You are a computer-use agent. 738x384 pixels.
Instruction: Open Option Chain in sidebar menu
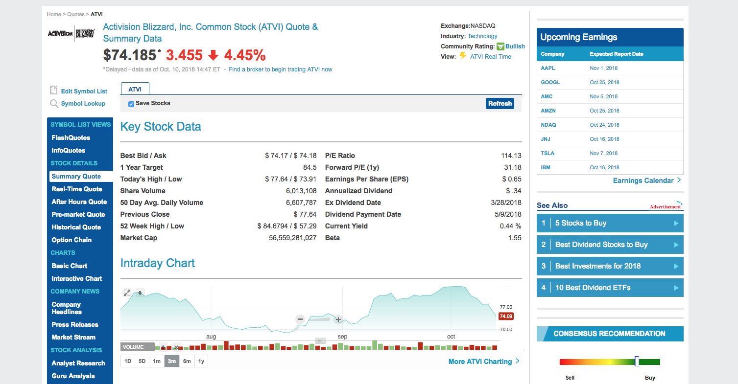point(71,240)
